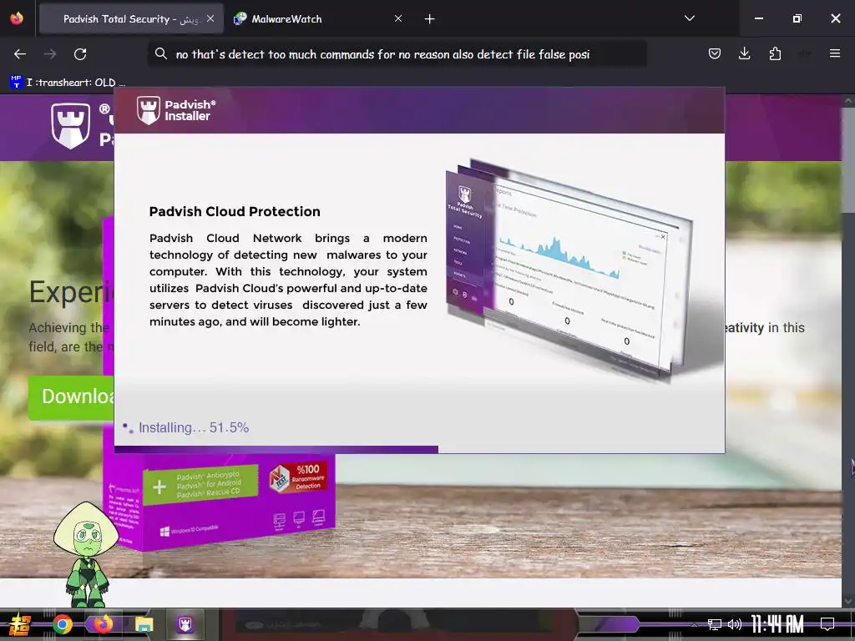The image size is (855, 641).
Task: Reload the current page
Action: click(x=80, y=54)
